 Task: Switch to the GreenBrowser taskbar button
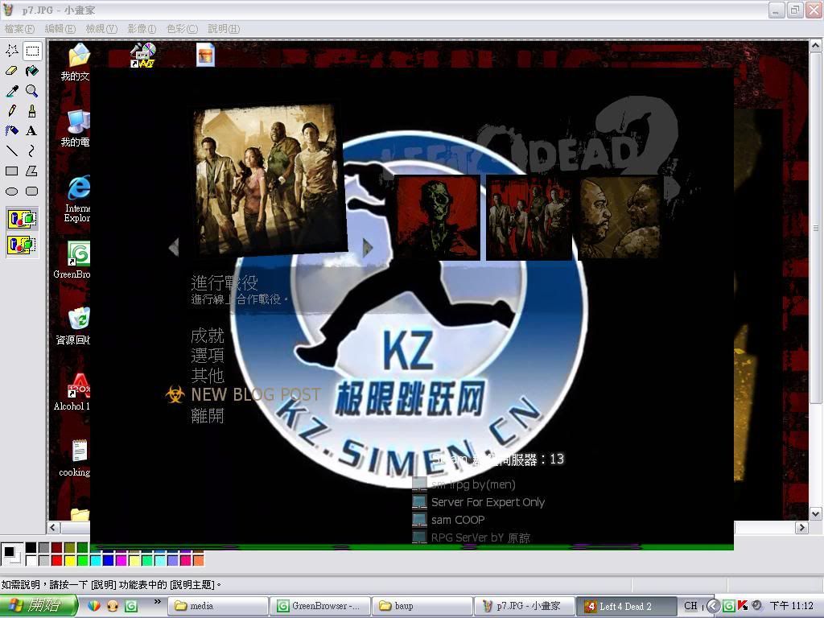coord(320,606)
